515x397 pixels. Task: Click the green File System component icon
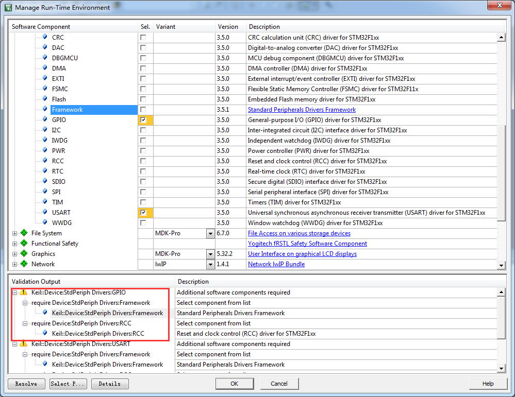tap(24, 233)
